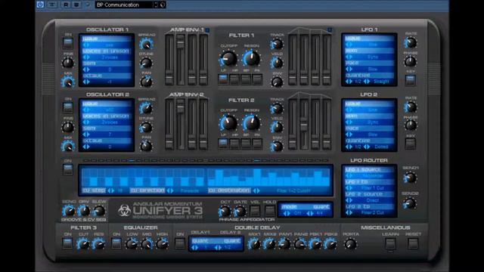Change arpeggiator mode with its arrows
This screenshot has width=484, height=272.
287,213
